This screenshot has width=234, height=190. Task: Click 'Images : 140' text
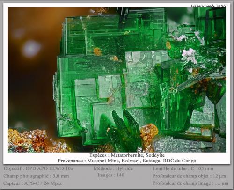(x=111, y=175)
